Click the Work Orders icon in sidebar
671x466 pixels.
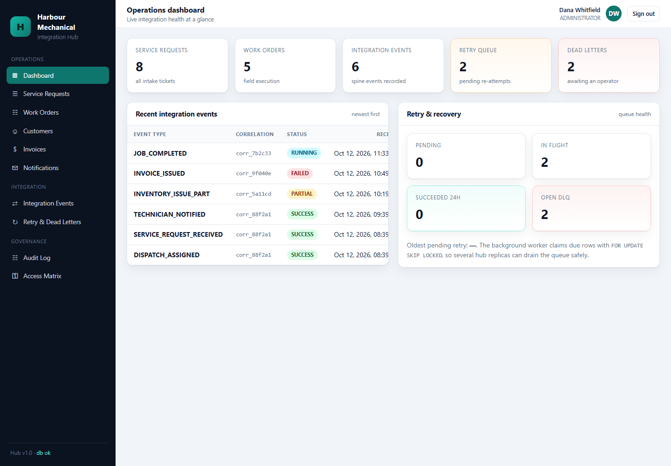15,112
